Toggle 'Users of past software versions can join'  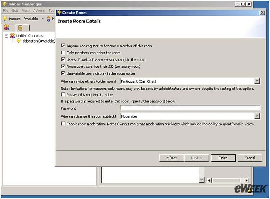pos(63,59)
